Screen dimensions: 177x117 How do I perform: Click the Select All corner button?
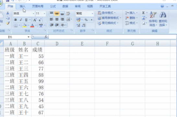pos(2,43)
